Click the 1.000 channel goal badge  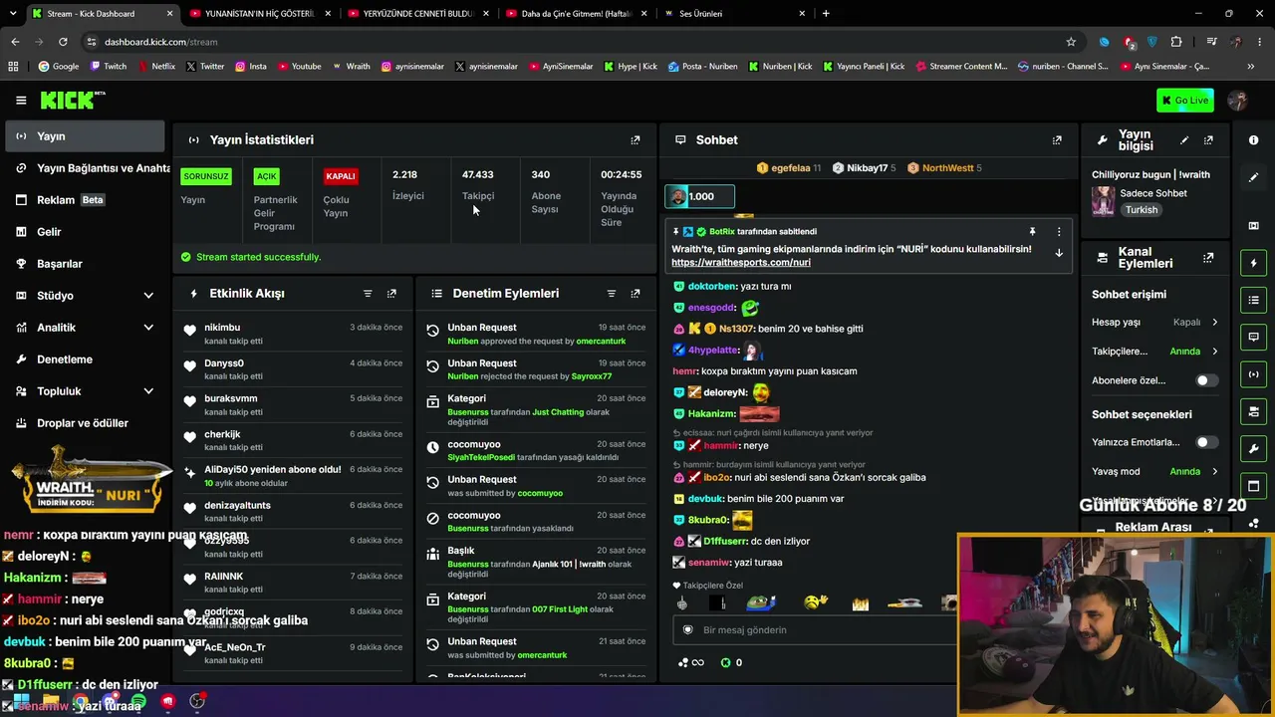point(699,196)
